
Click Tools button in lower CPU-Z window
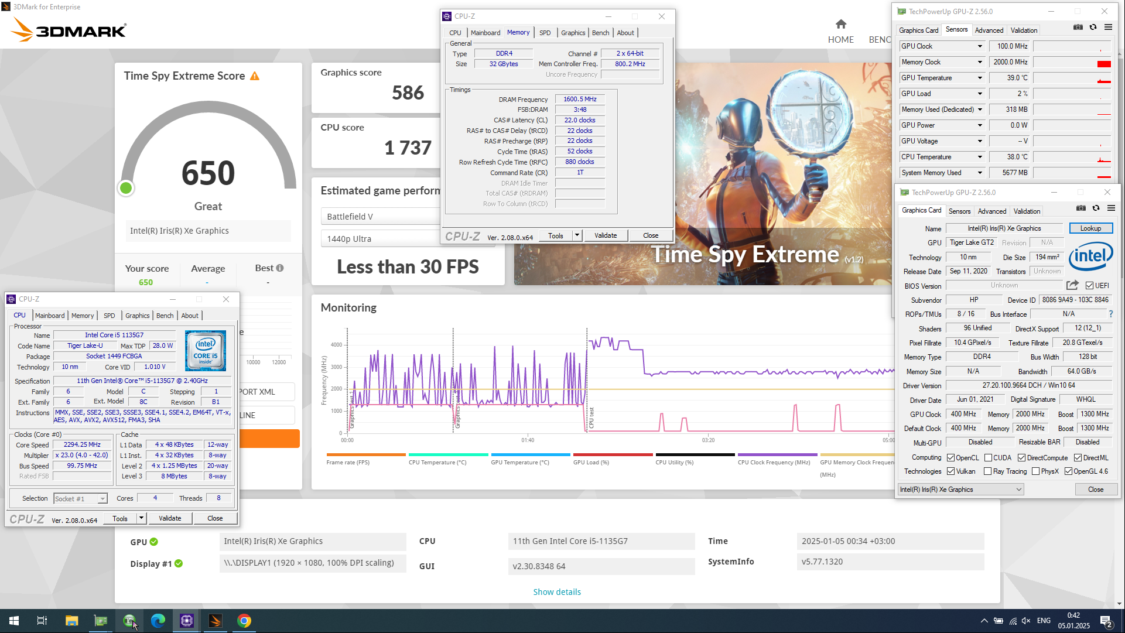point(120,518)
